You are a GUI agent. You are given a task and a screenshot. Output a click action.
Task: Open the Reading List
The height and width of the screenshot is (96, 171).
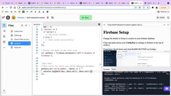(163, 12)
